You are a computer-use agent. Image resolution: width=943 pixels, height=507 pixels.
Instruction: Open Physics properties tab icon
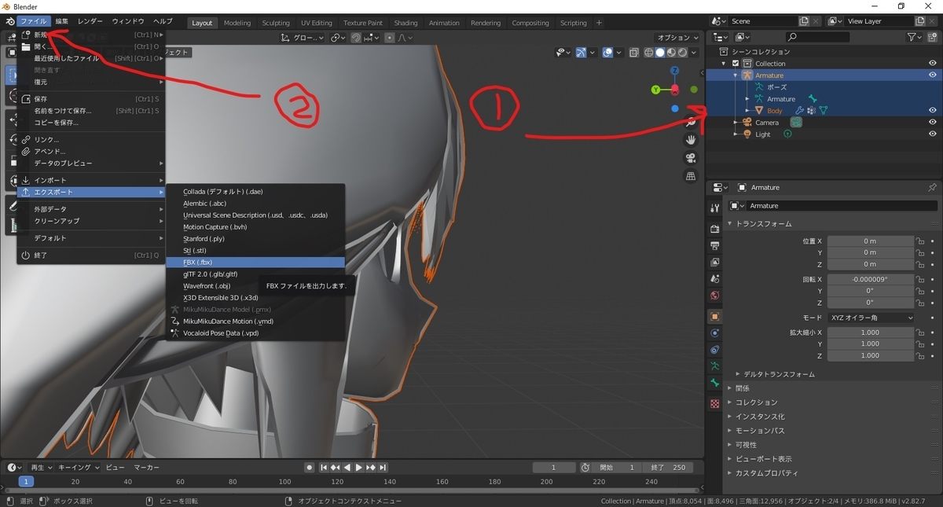click(x=714, y=332)
